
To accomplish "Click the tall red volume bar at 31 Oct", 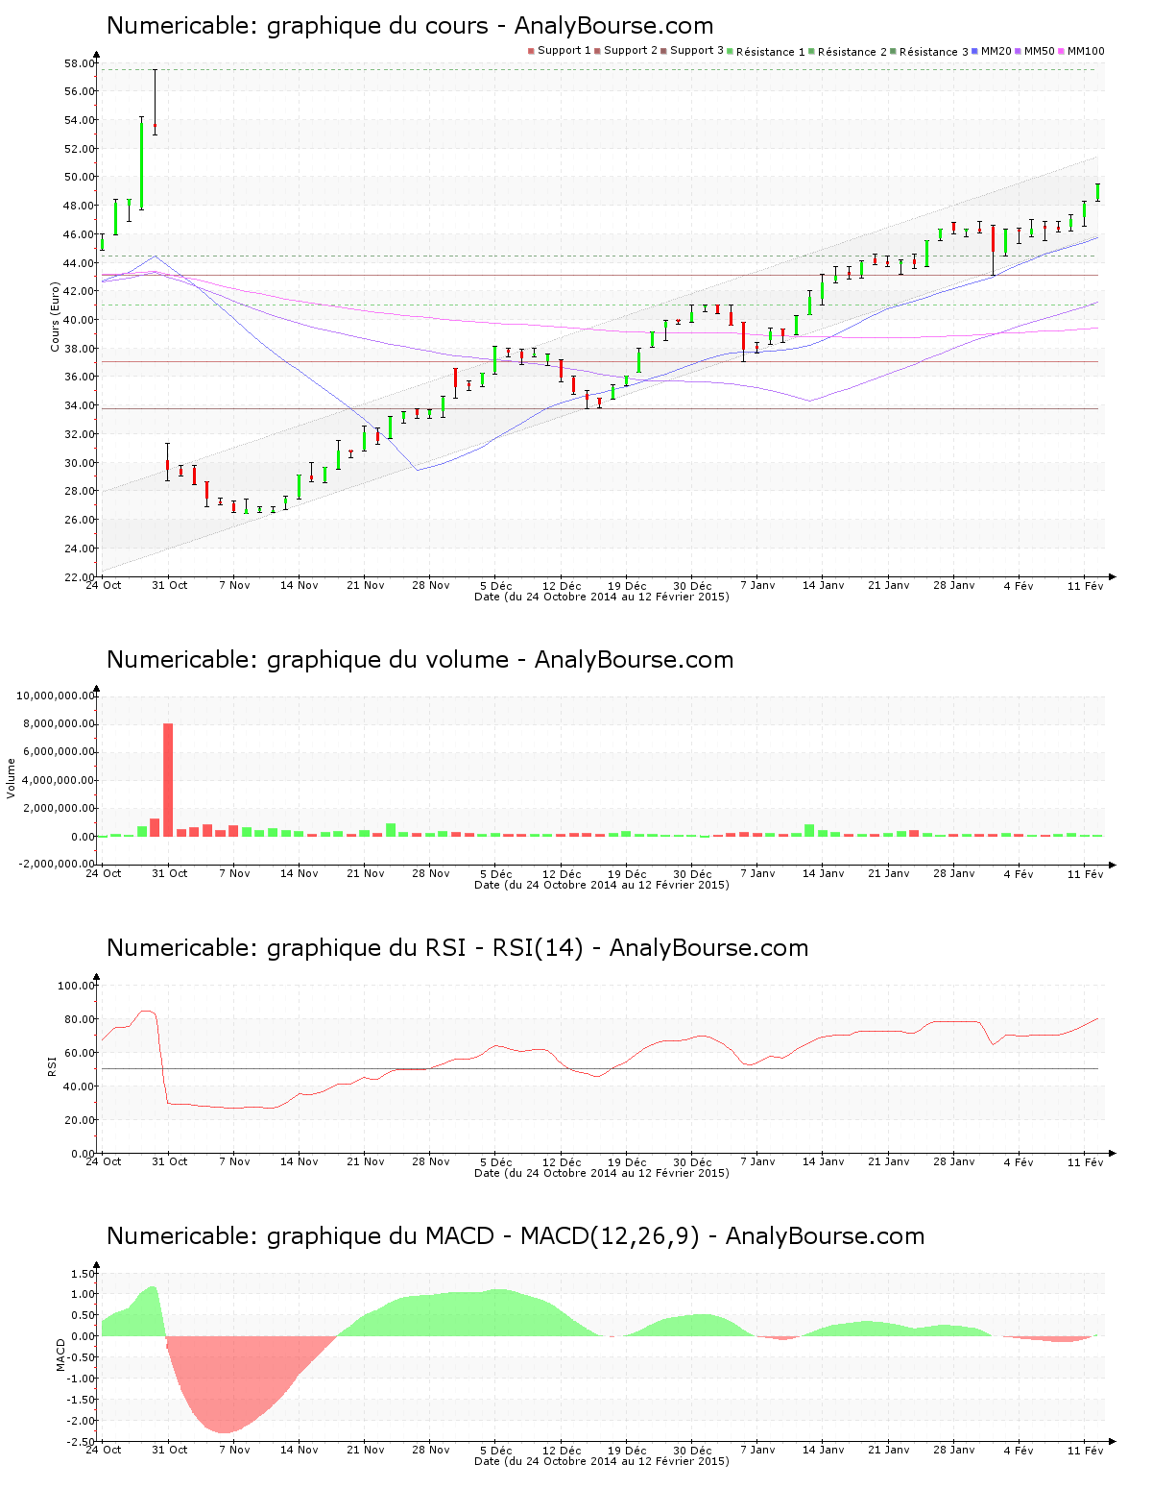I will tap(168, 779).
